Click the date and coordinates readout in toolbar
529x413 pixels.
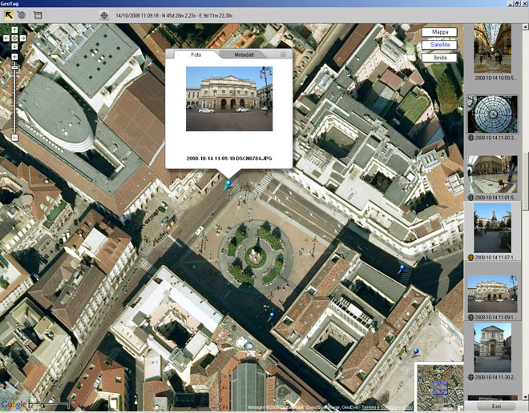coord(174,15)
